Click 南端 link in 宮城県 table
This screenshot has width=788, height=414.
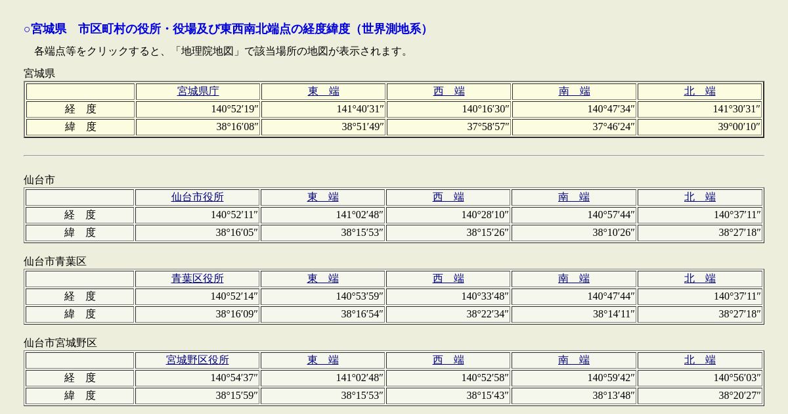coord(575,91)
